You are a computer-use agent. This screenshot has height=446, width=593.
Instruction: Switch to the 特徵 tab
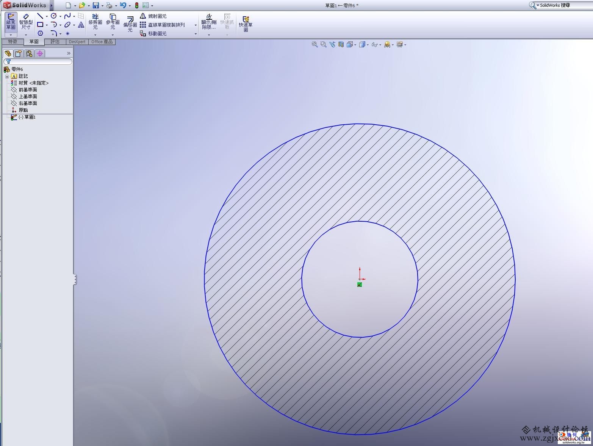(x=13, y=42)
